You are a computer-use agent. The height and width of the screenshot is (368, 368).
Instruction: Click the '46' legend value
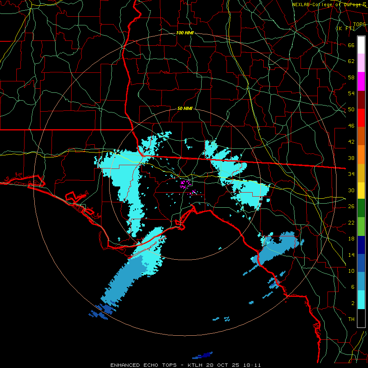(x=351, y=126)
